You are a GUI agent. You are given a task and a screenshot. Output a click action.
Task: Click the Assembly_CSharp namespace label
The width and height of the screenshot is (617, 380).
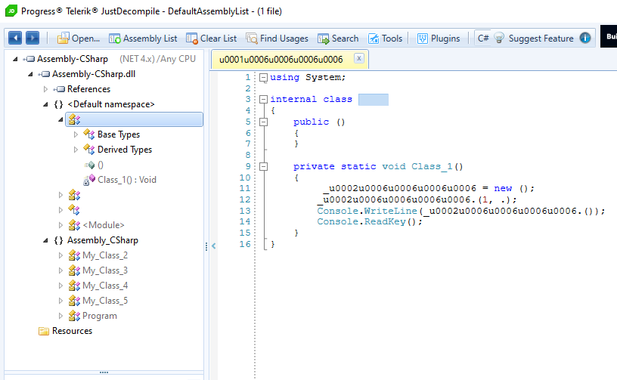coord(102,240)
